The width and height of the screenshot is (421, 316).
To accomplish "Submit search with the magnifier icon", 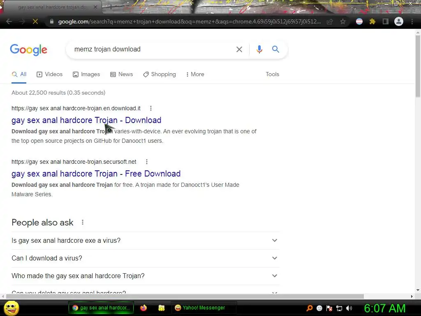I will click(275, 49).
